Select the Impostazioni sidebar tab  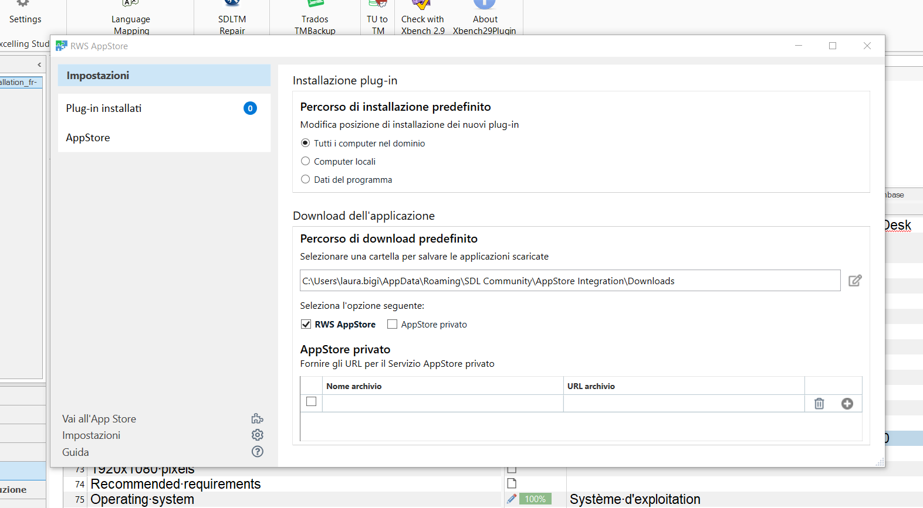pyautogui.click(x=164, y=76)
